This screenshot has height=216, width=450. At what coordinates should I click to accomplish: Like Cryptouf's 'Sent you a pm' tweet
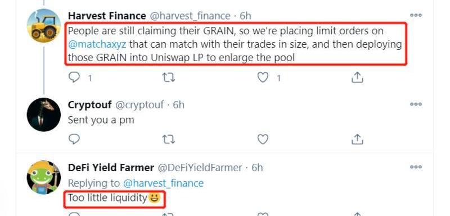tap(263, 139)
